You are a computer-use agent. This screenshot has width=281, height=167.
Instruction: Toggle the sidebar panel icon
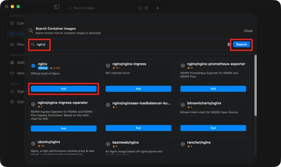pyautogui.click(x=57, y=7)
